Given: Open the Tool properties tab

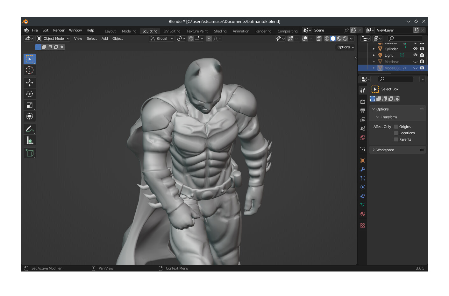Looking at the screenshot, I should pyautogui.click(x=362, y=90).
